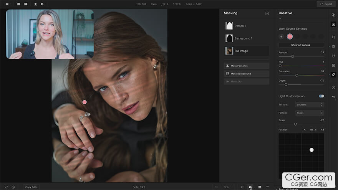Viewport: 338px width, 190px height.
Task: Click Mask Sky button
Action: pos(246,81)
